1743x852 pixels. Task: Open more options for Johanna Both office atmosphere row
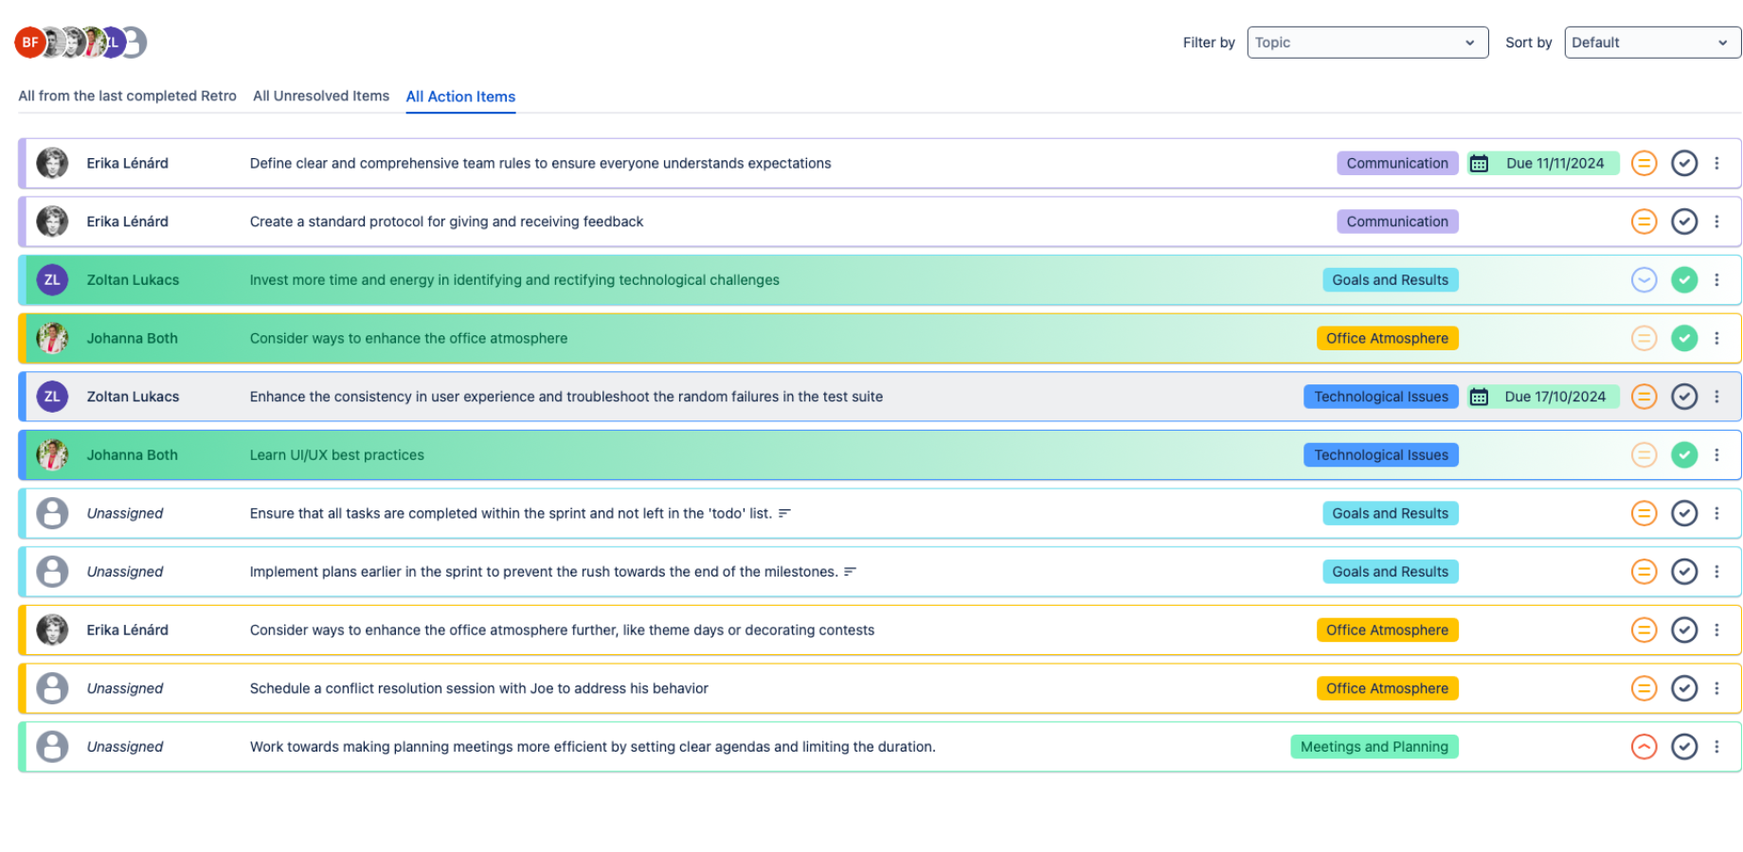tap(1716, 338)
